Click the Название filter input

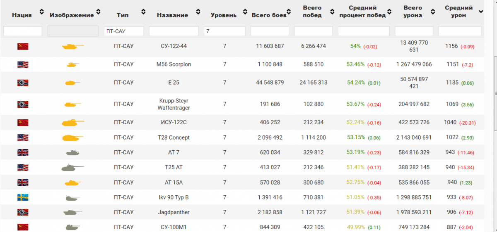tap(174, 31)
